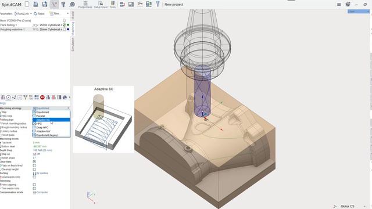Image resolution: width=372 pixels, height=209 pixels.
Task: Click the XYZ axis orientation triad
Action: (x=91, y=197)
